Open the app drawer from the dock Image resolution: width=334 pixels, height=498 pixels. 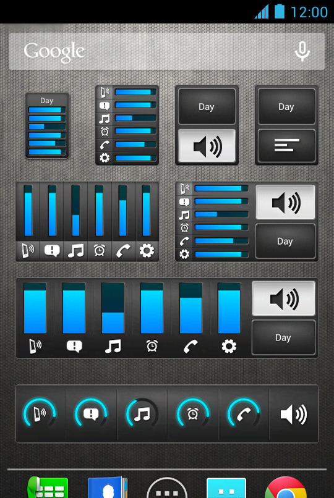[167, 488]
